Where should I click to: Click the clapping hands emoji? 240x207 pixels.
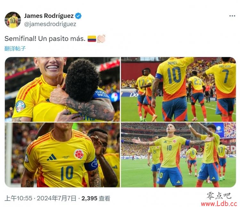(101, 39)
